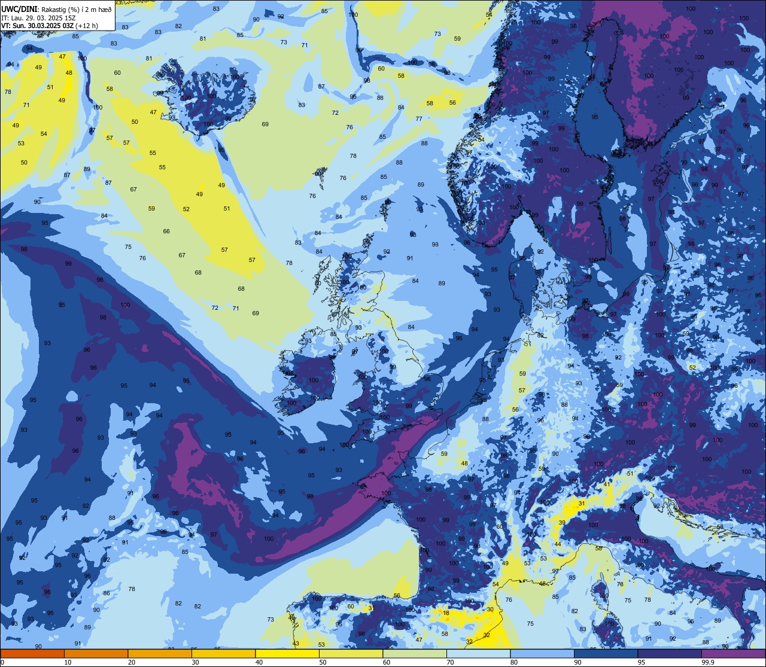This screenshot has height=667, width=766.
Task: Click the purple legend swatch above 99.9%
Action: (x=733, y=653)
